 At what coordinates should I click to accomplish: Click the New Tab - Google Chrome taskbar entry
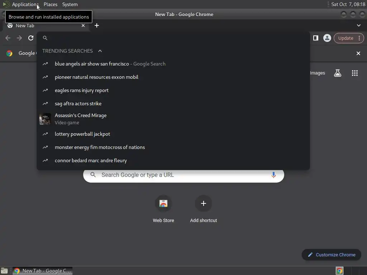[x=42, y=271]
